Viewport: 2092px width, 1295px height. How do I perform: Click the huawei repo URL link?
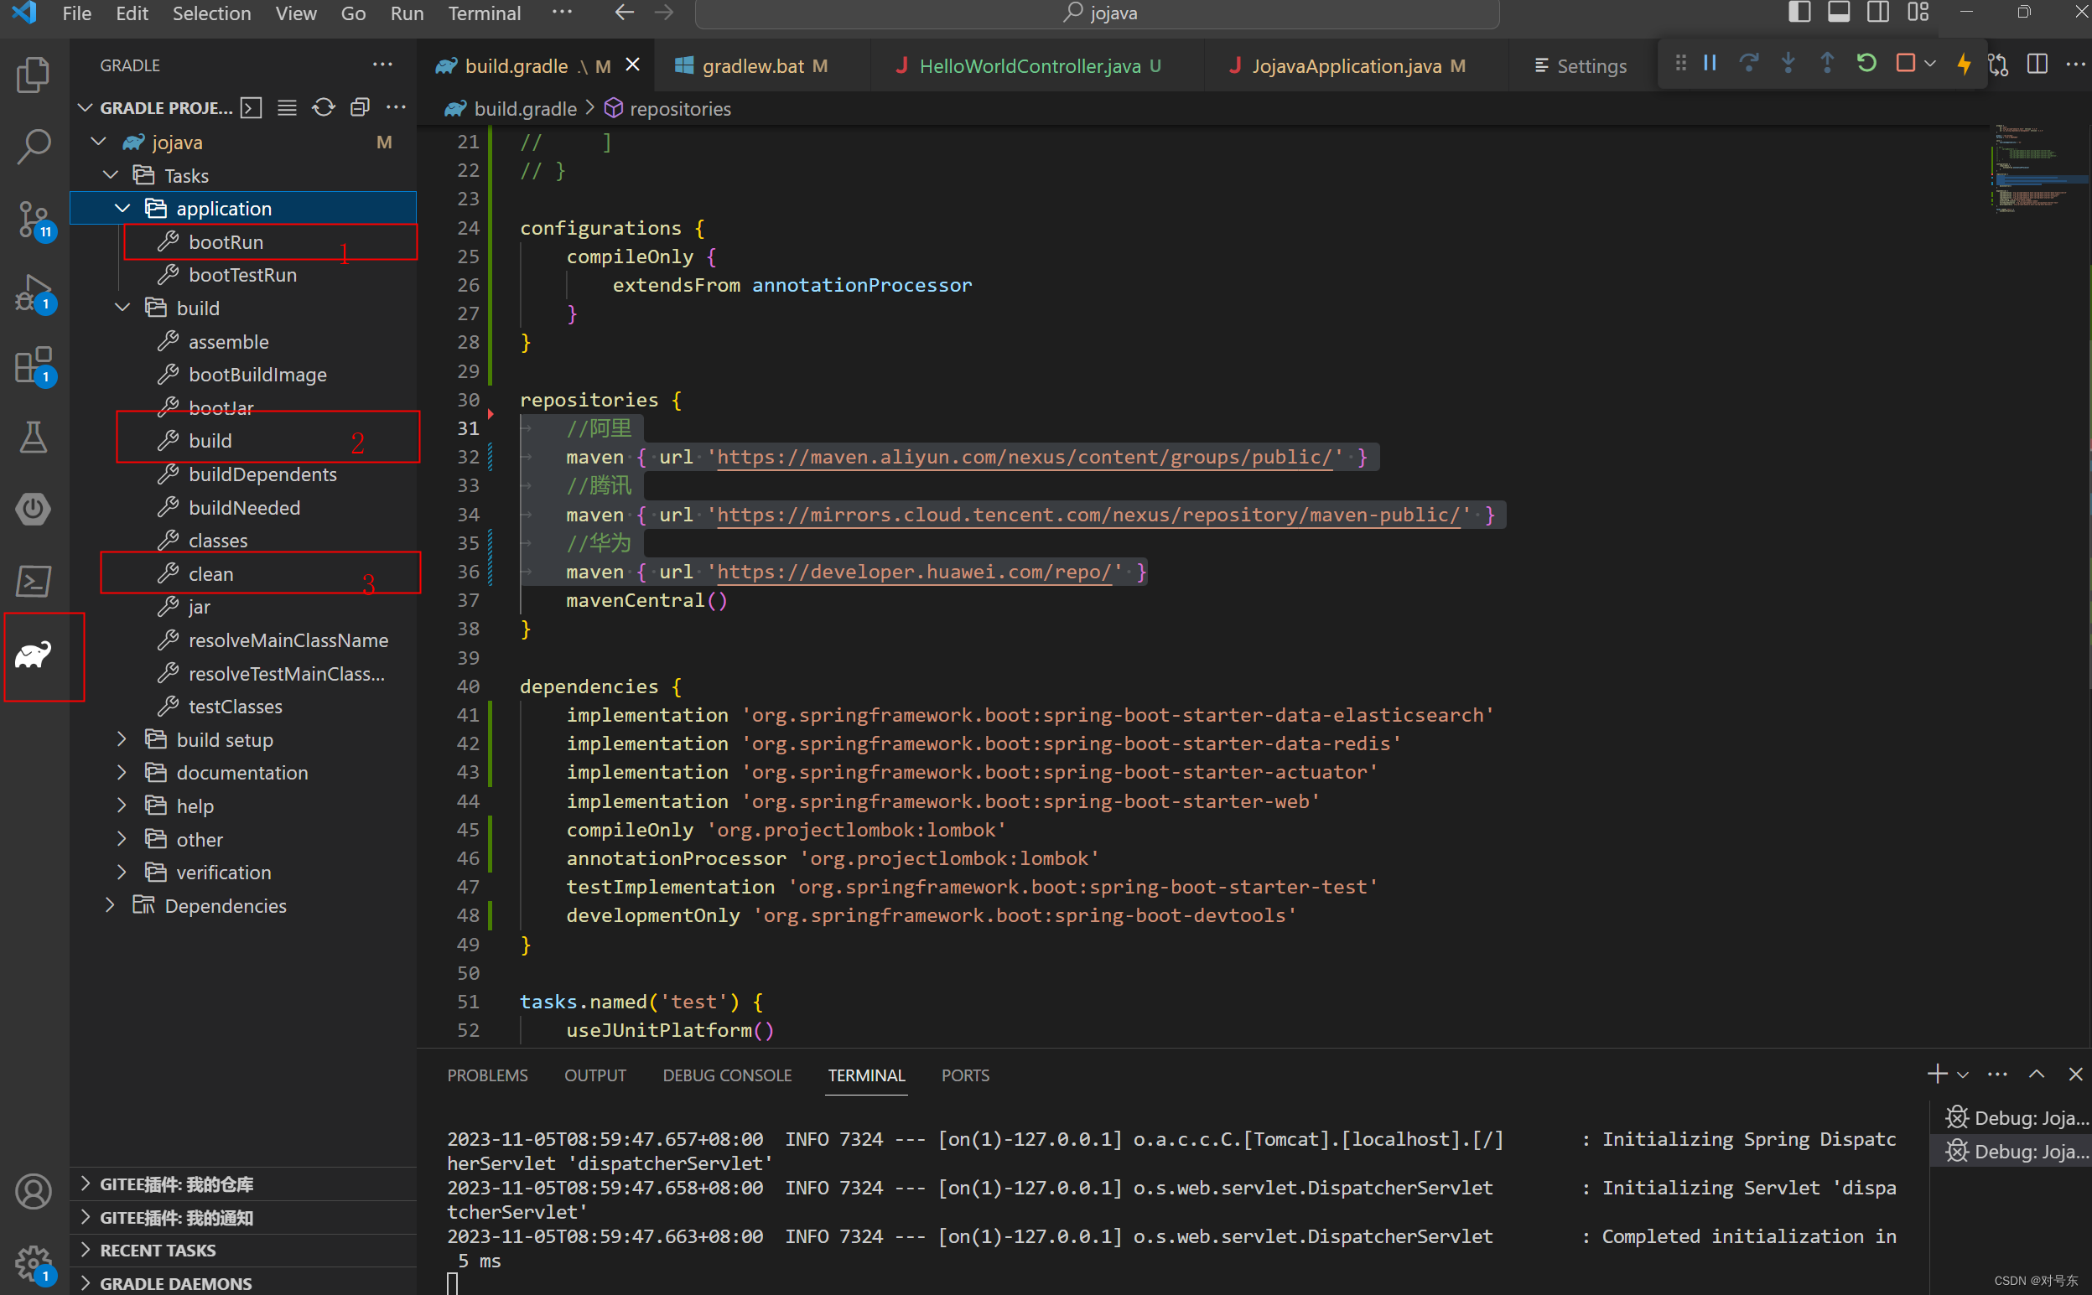[x=913, y=572]
